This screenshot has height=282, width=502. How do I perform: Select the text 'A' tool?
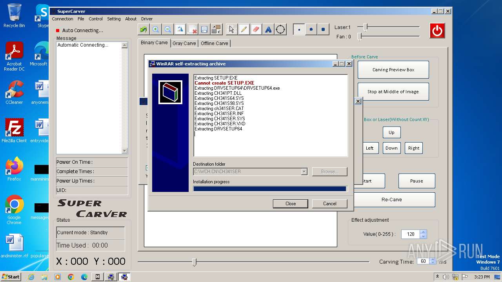pyautogui.click(x=268, y=29)
